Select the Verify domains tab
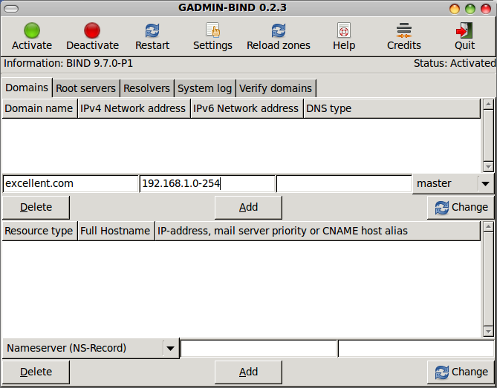 [276, 88]
